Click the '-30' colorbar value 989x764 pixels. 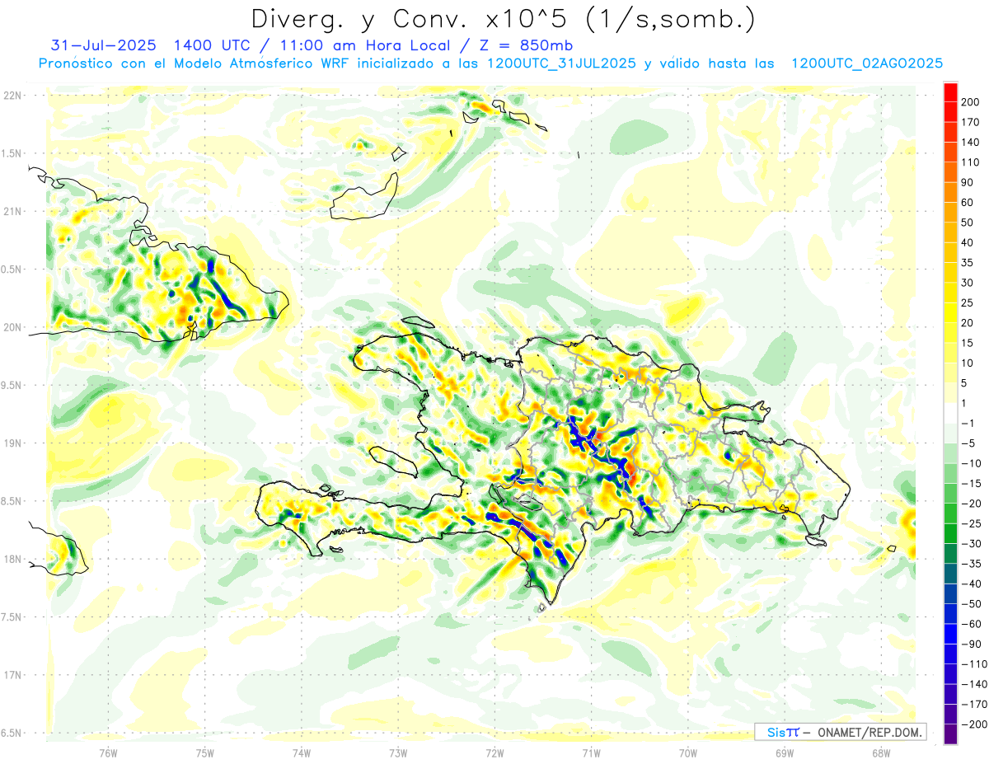tap(971, 544)
